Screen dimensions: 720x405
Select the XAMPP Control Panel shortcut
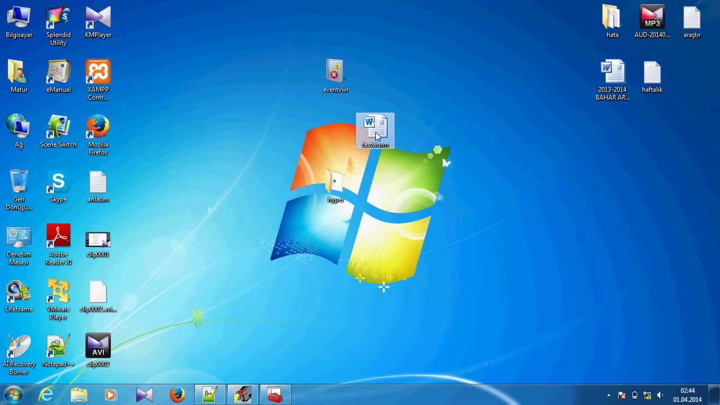coord(98,80)
